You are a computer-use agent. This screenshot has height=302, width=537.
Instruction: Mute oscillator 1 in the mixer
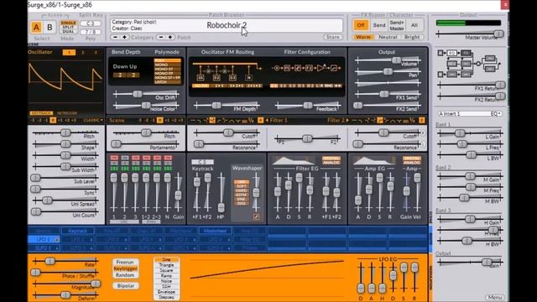(114, 158)
